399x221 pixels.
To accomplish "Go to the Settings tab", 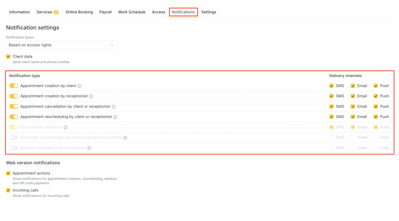I will pyautogui.click(x=208, y=12).
